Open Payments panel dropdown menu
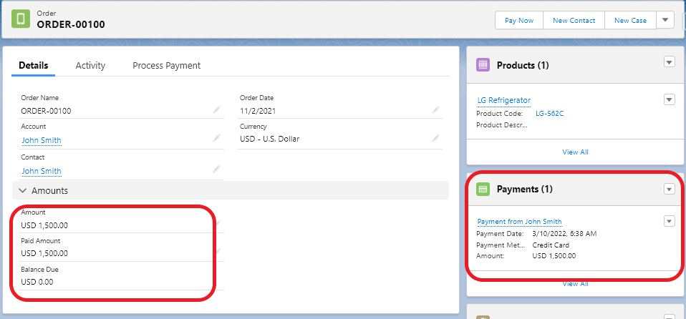 (x=670, y=190)
